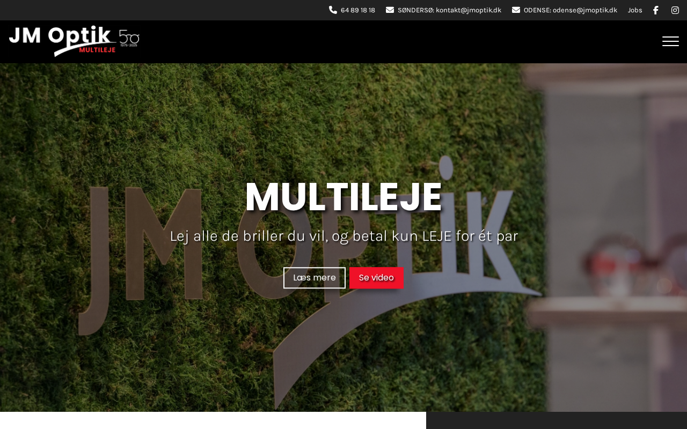Click the envelope icon beside ODENSE

pyautogui.click(x=516, y=10)
